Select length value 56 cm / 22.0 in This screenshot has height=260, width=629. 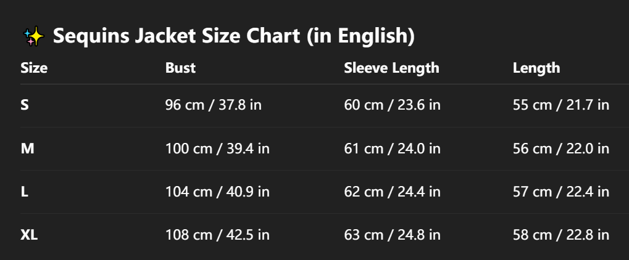coord(561,148)
